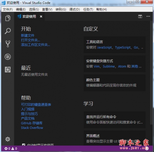This screenshot has height=152, width=154.
Task: Open the 调试(D) menu
Action: pyautogui.click(x=75, y=9)
